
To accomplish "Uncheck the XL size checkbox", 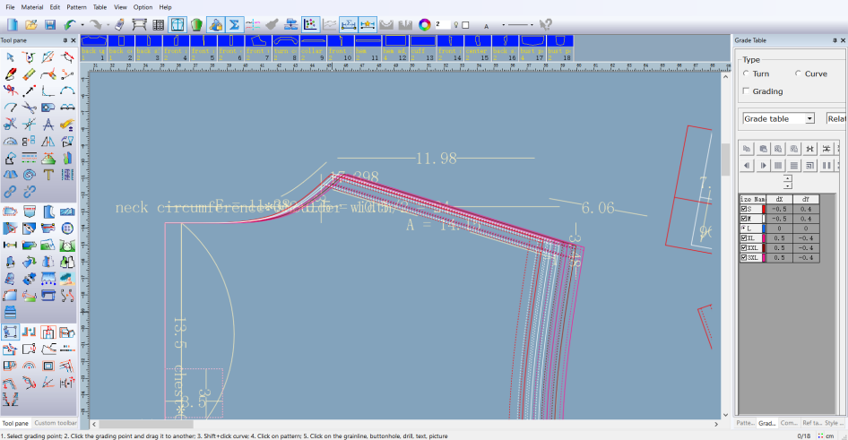I will [x=743, y=238].
